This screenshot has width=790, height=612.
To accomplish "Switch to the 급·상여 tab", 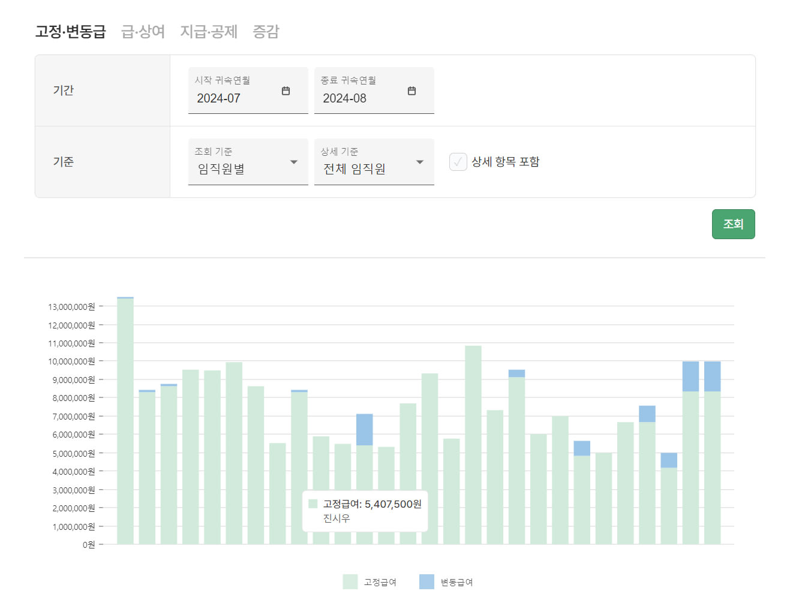I will point(143,31).
